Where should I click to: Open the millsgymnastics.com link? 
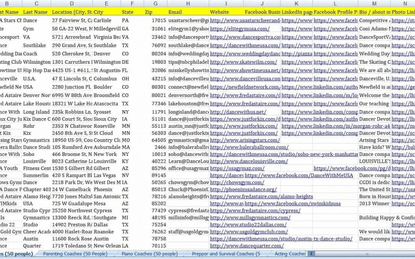pyautogui.click(x=250, y=218)
